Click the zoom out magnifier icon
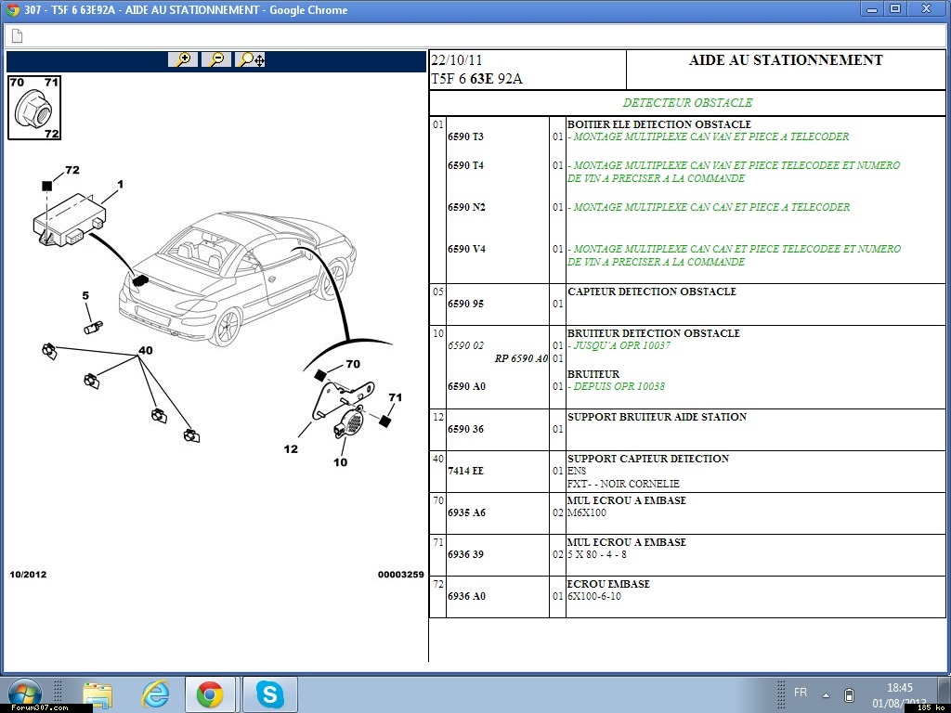Image resolution: width=951 pixels, height=713 pixels. point(216,59)
